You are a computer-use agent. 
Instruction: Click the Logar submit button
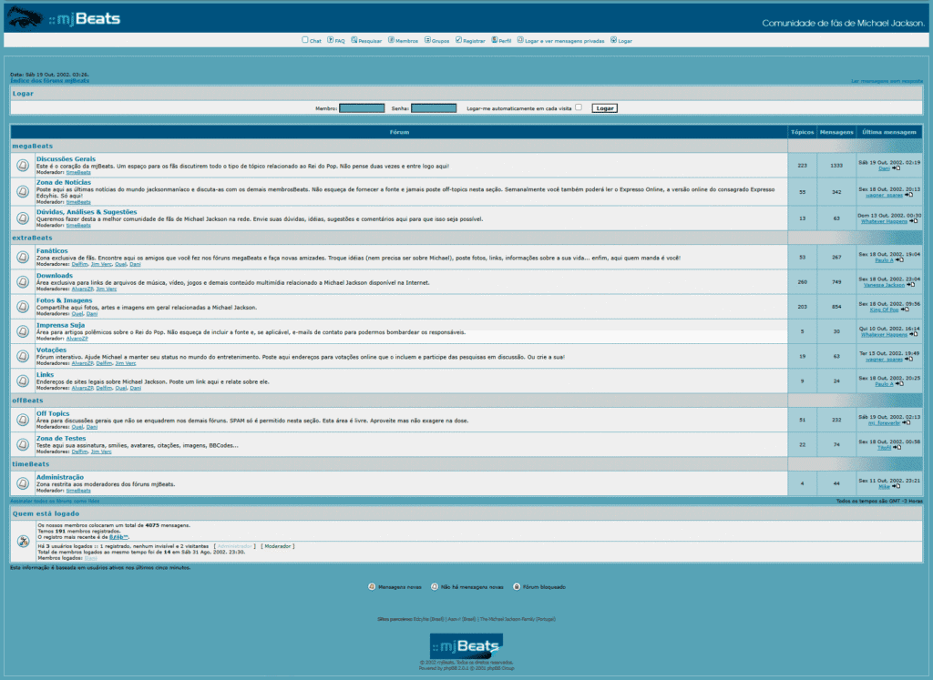[x=605, y=108]
